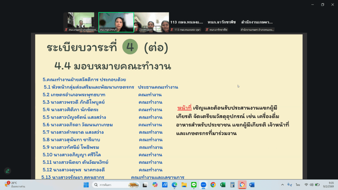Screen dimensions: 338x190
Task: Open the LINE app in taskbar
Action: (x=194, y=185)
